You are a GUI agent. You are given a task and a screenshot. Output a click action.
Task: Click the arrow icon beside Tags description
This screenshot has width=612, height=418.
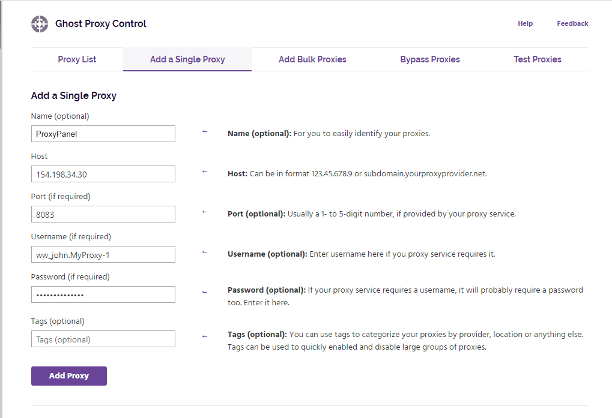click(x=205, y=336)
